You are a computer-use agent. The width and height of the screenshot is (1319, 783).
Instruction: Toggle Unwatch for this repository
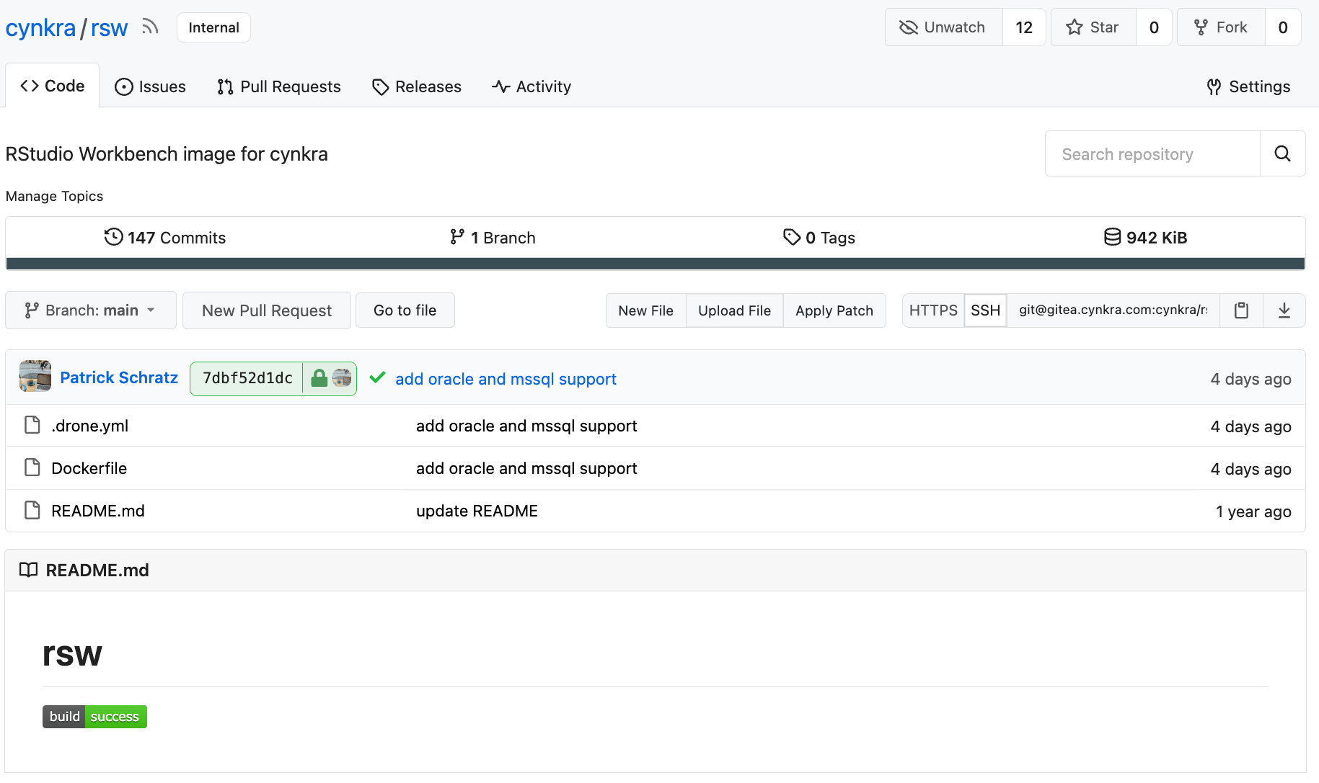[x=943, y=27]
